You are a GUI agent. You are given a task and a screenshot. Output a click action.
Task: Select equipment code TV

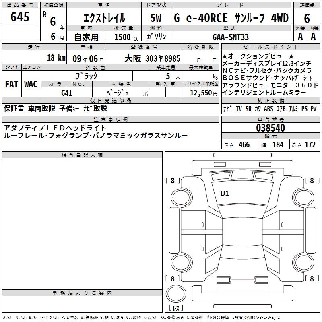[x=239, y=109]
